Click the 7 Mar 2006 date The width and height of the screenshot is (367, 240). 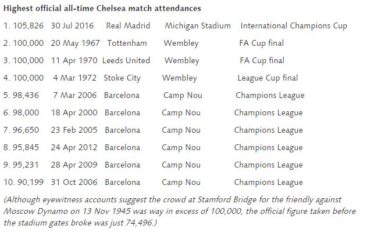75,95
